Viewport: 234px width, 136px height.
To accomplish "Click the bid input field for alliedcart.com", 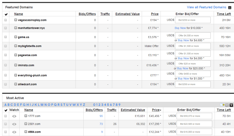I will click(x=193, y=84).
